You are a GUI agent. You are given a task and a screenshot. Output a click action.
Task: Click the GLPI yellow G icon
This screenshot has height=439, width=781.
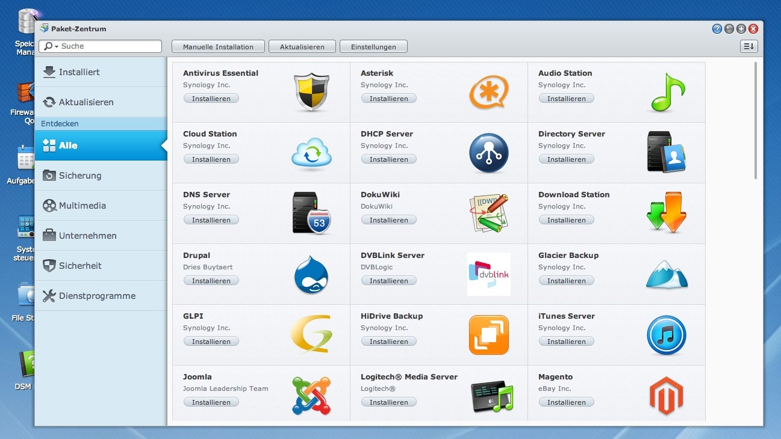(311, 335)
